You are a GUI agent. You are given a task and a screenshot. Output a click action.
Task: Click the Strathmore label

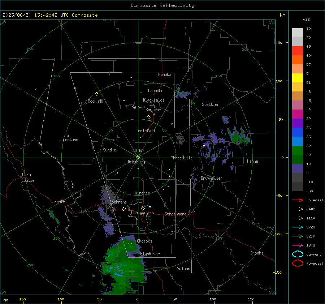(175, 214)
